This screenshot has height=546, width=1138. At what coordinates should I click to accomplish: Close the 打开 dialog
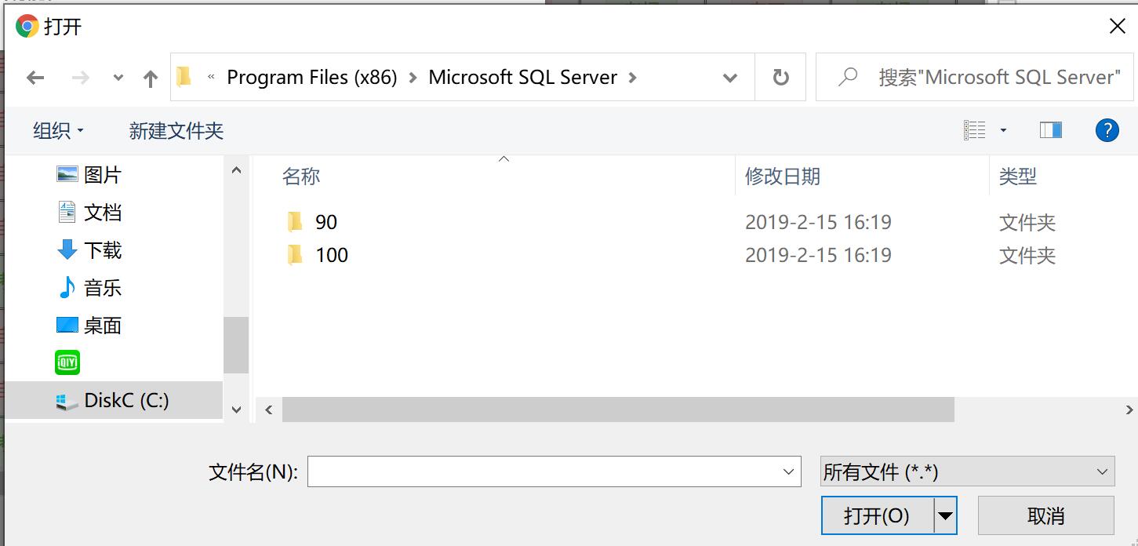pos(1117,26)
